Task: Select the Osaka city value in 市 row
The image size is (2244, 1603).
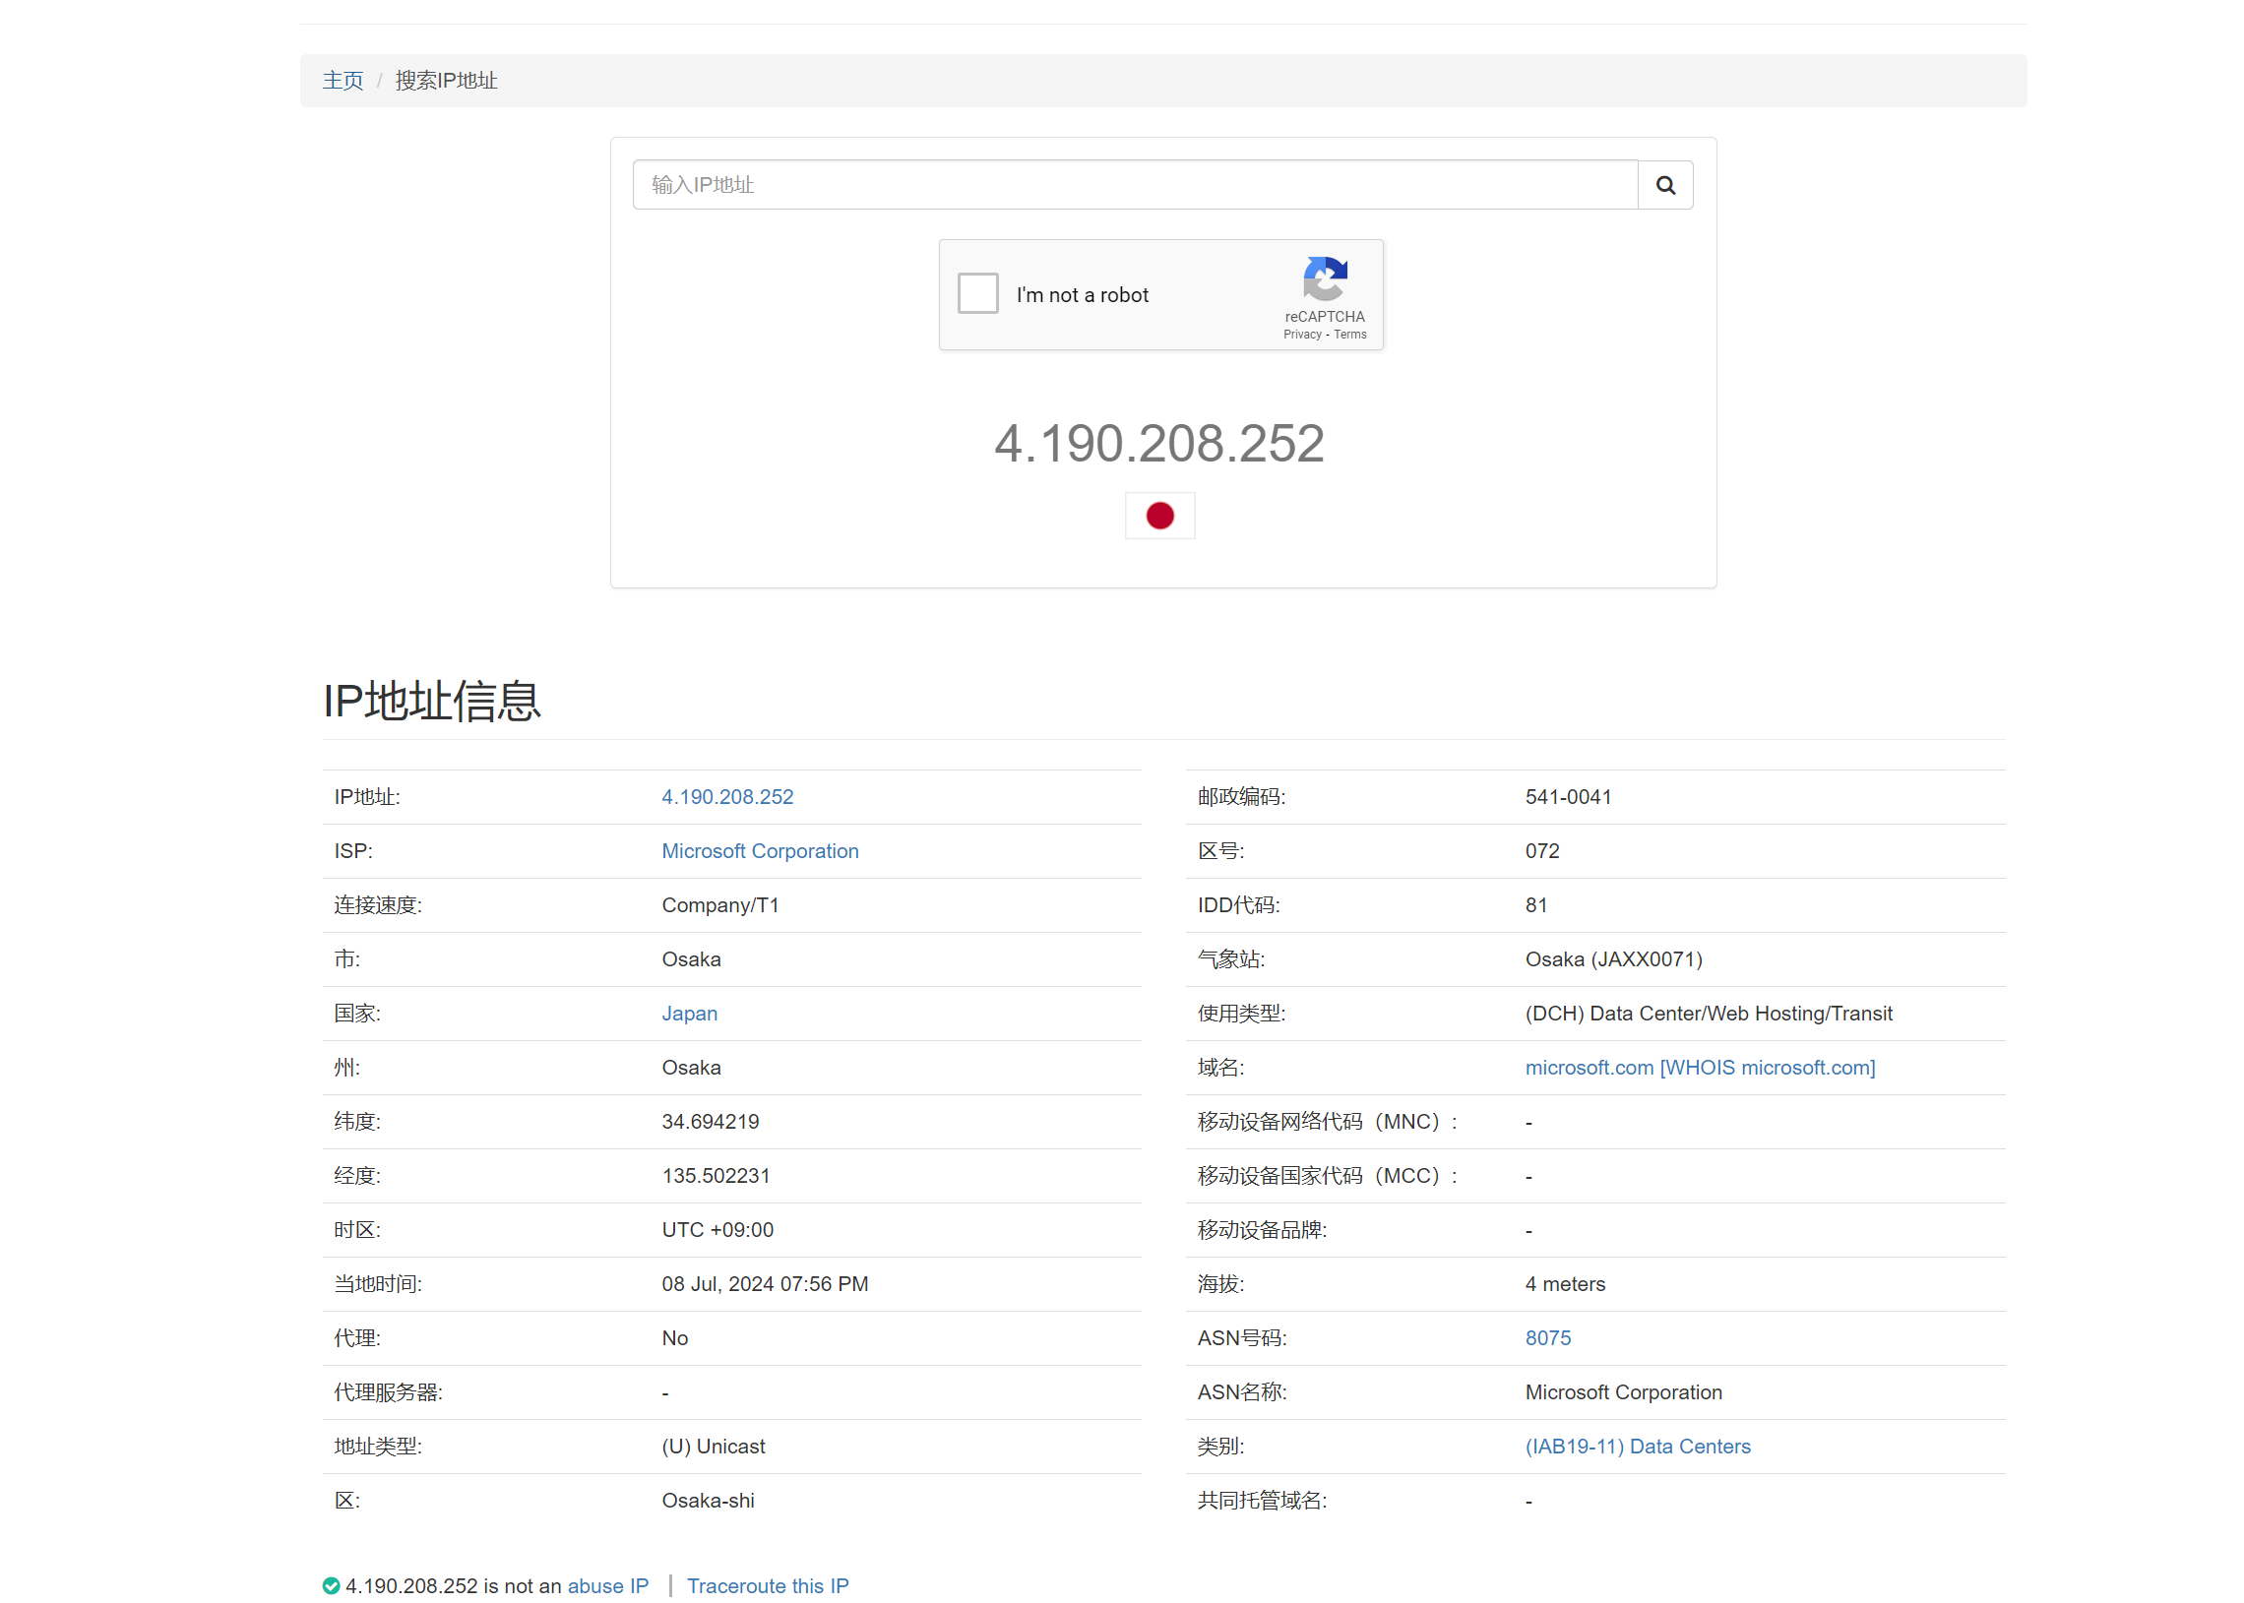Action: click(691, 959)
